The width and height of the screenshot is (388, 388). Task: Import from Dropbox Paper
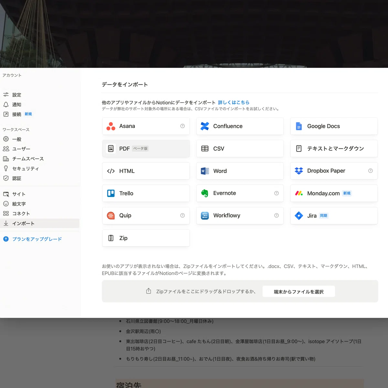334,171
